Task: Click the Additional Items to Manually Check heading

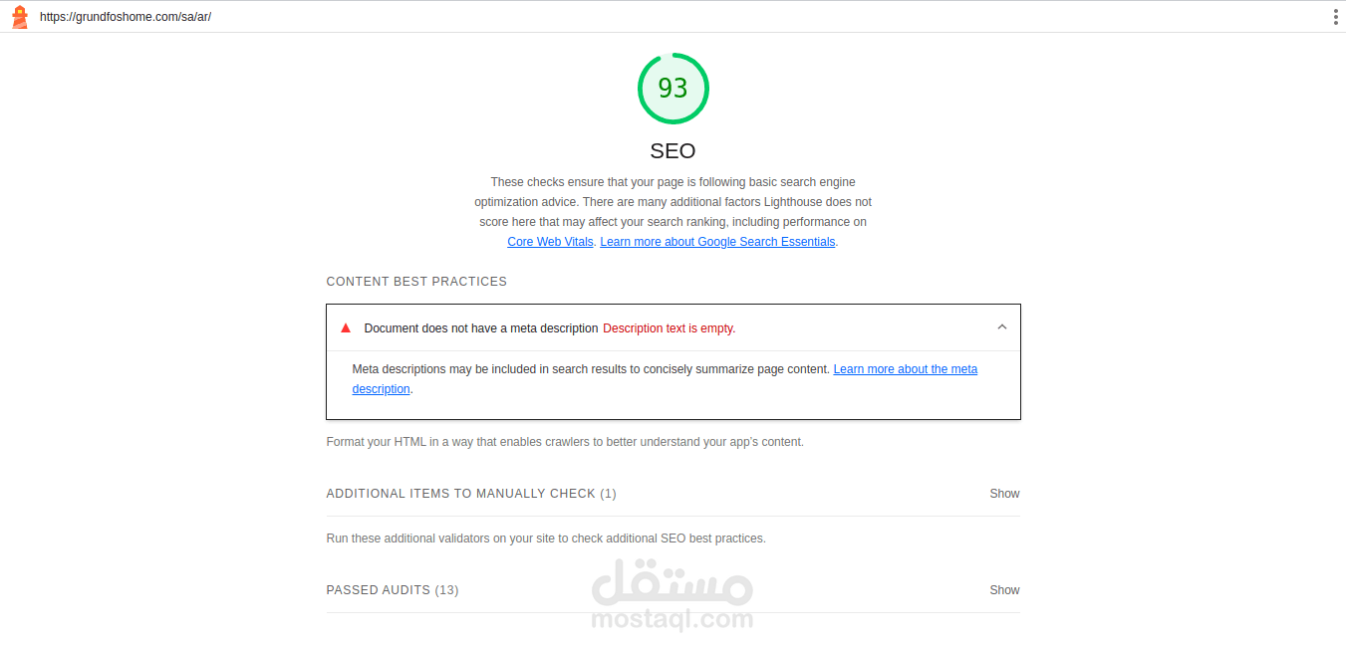Action: [x=471, y=494]
